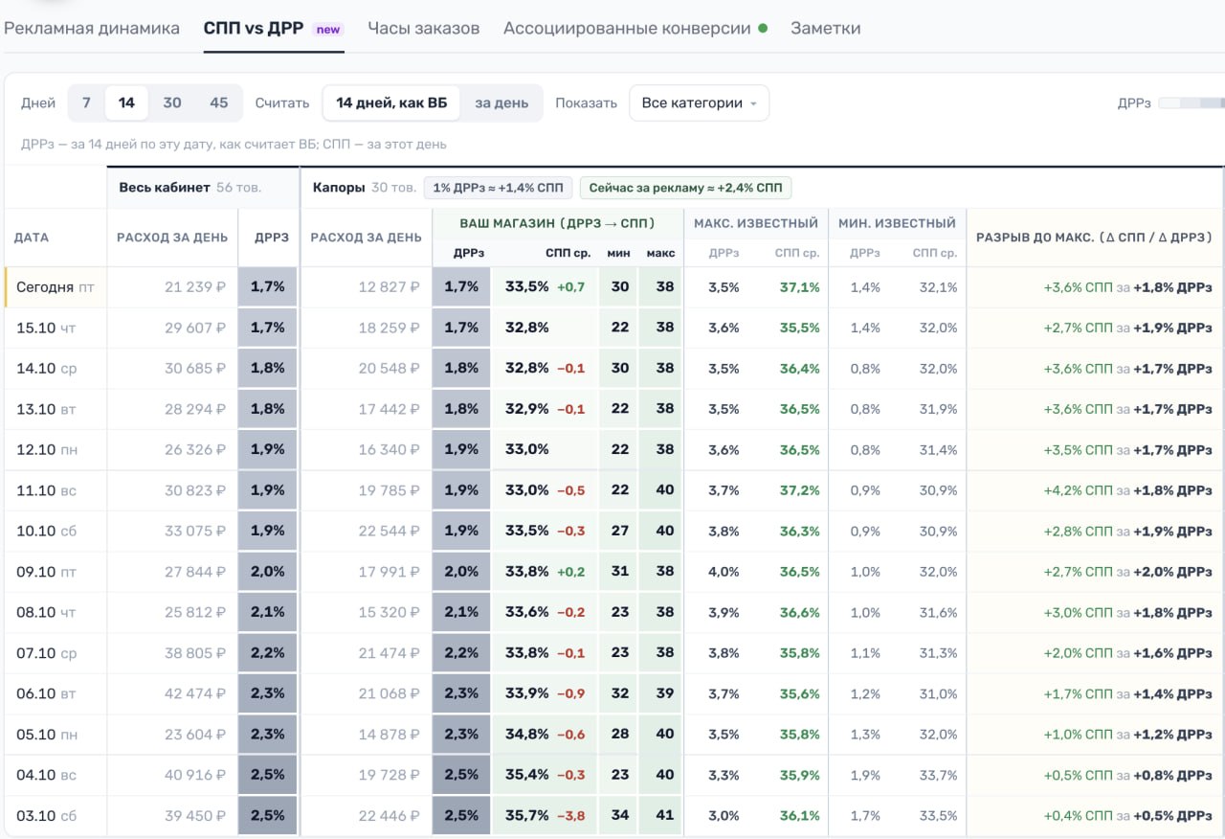Click 'ВАШ МАГАЗИН (ДРРЗ → СПП)' header

pos(557,222)
